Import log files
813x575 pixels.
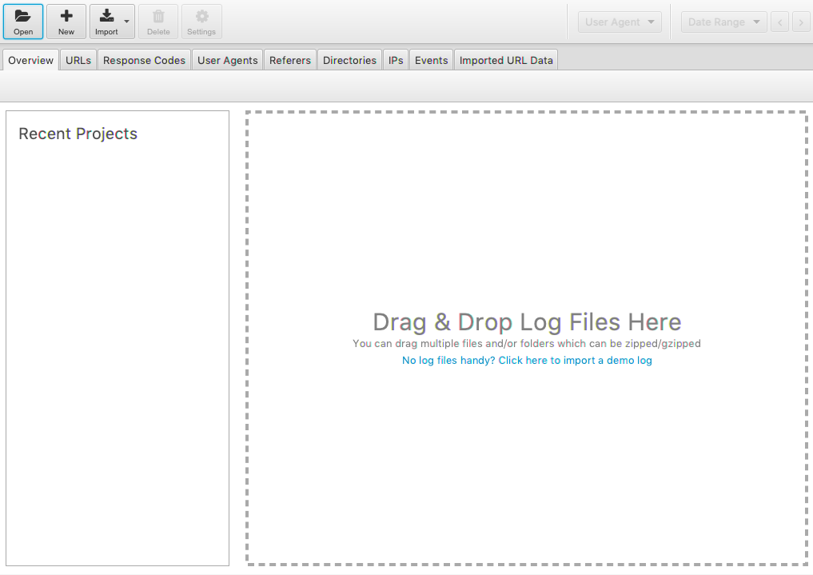(x=106, y=21)
